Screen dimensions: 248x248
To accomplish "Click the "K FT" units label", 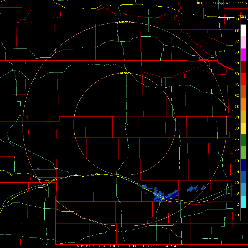I will tap(233, 19).
